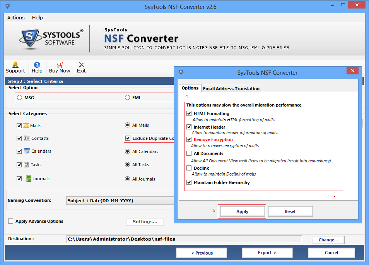Click the options dialog title bar shield icon
The image size is (369, 265).
pos(181,72)
